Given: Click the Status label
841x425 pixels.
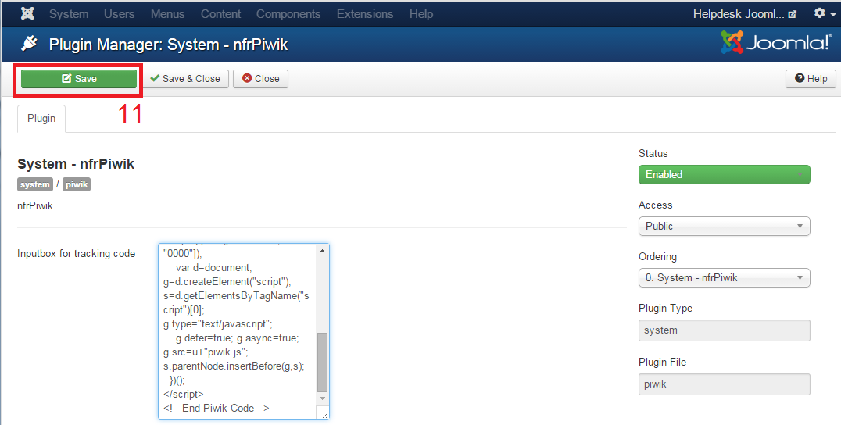Looking at the screenshot, I should point(653,153).
